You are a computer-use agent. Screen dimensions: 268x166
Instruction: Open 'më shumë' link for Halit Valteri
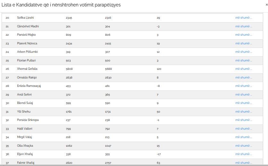(x=244, y=128)
